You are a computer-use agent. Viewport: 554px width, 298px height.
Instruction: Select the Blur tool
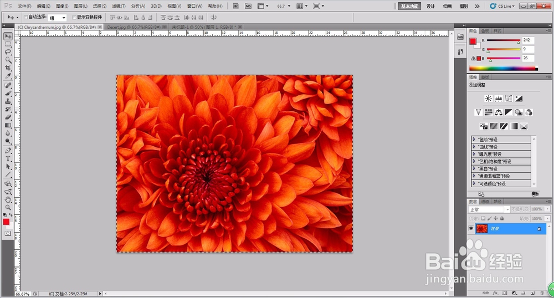pos(8,133)
